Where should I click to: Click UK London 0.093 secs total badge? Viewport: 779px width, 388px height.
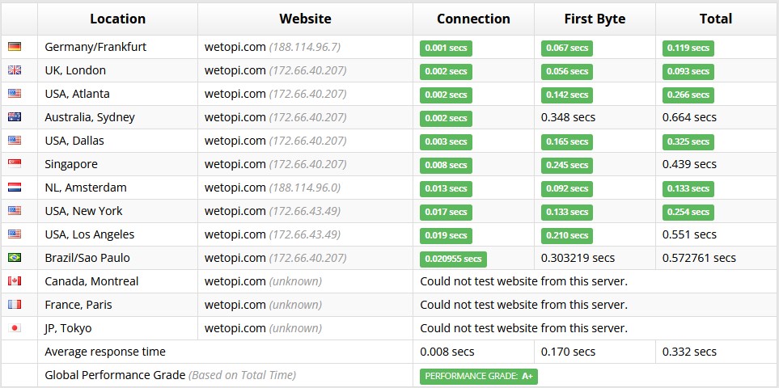[x=688, y=71]
